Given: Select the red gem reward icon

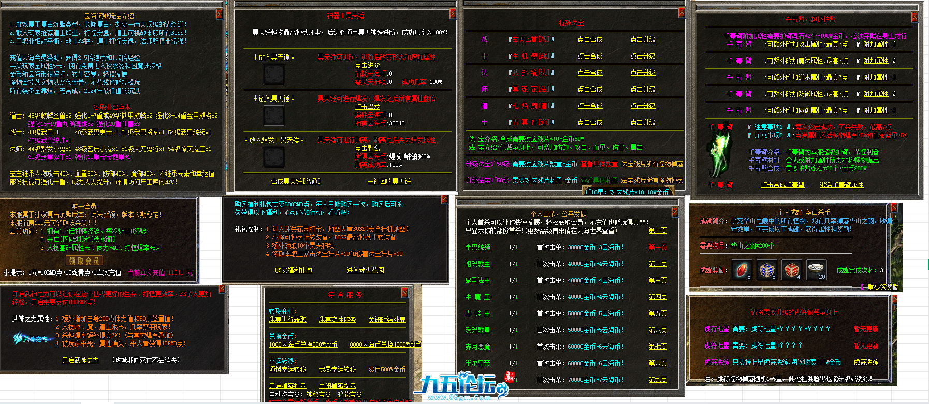Looking at the screenshot, I should (x=742, y=270).
